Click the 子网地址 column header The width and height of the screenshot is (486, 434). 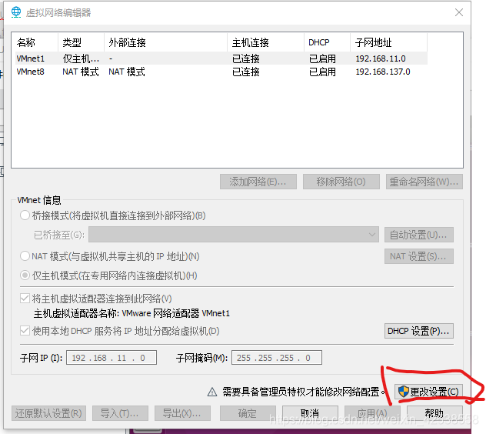(388, 42)
